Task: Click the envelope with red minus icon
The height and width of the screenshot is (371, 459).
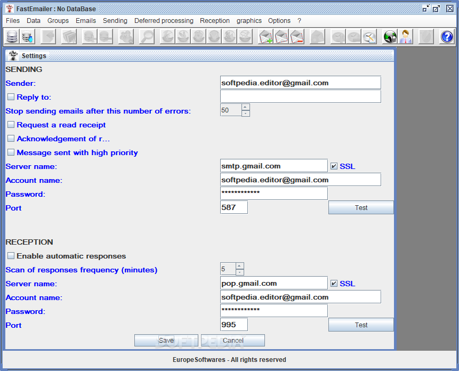Action: tap(297, 37)
